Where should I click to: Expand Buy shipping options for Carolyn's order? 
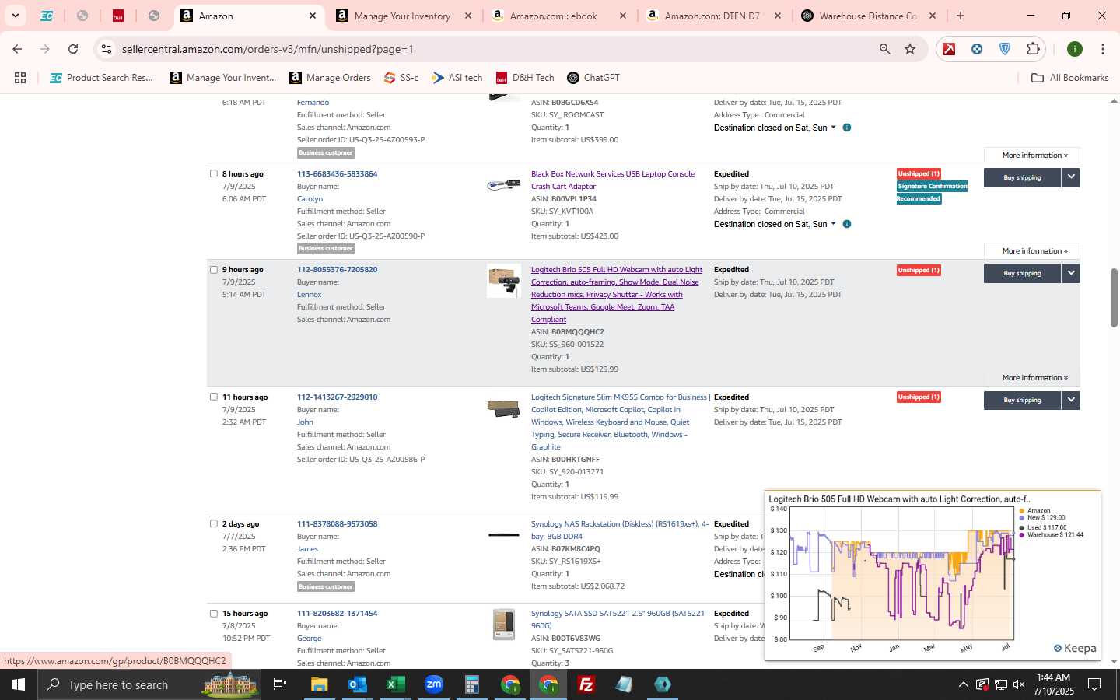(1071, 177)
